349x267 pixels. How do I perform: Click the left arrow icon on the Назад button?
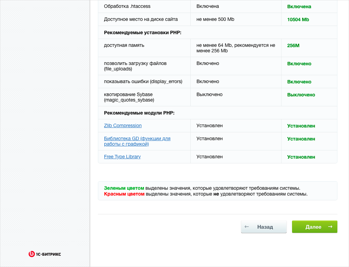coord(247,227)
